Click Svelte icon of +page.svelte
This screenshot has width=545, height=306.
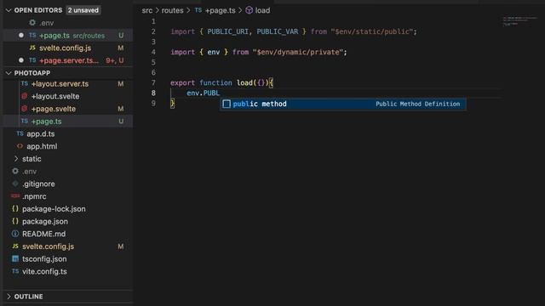(x=25, y=109)
